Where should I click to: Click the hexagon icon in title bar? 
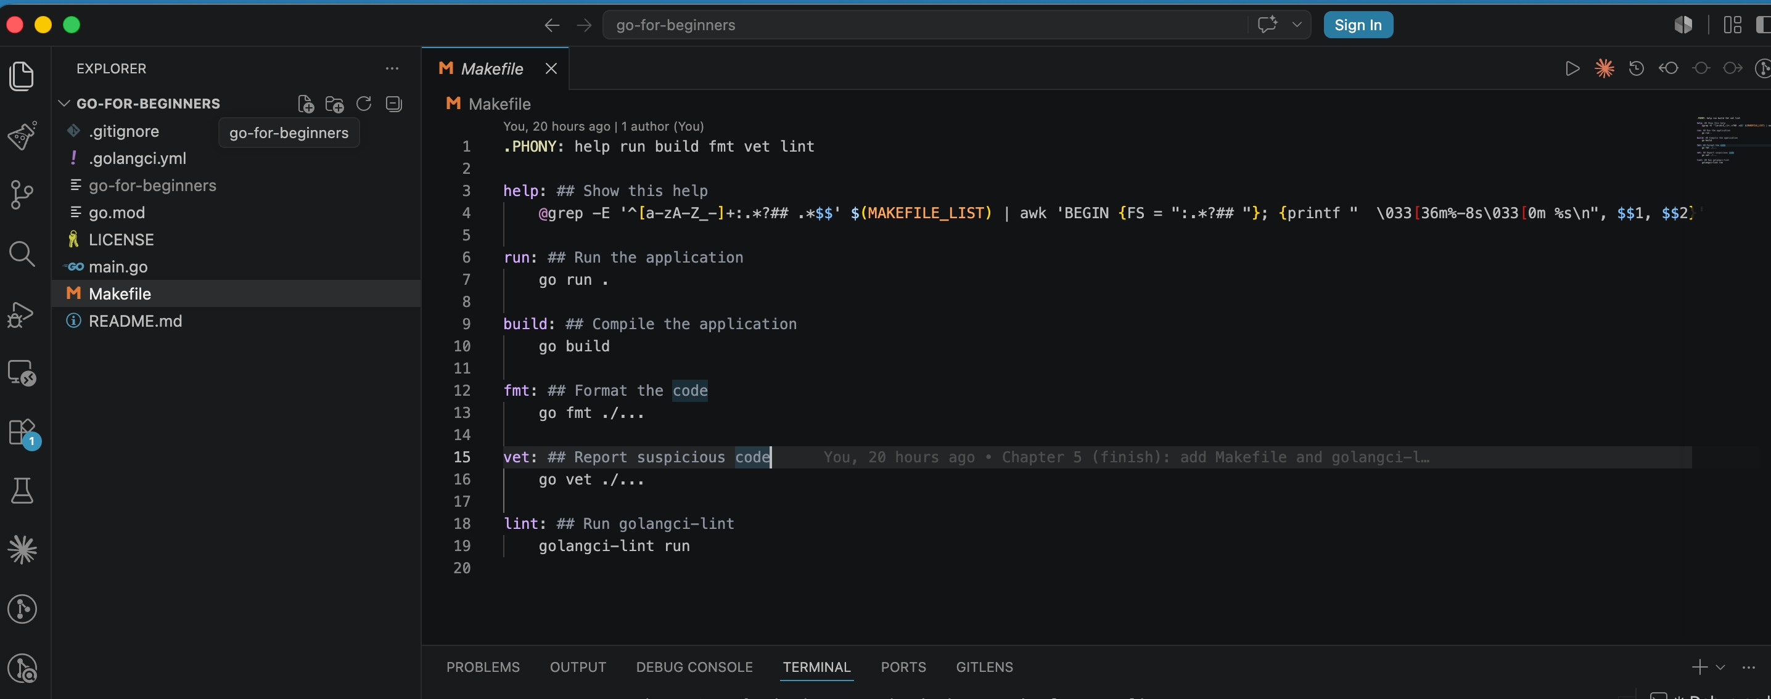(x=1683, y=25)
